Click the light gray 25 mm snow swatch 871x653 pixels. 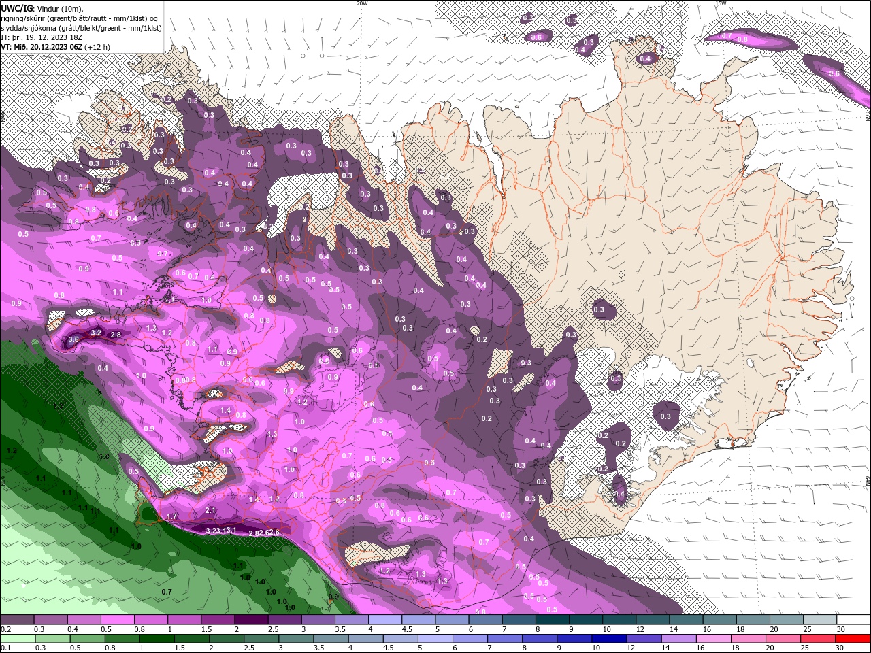point(820,620)
